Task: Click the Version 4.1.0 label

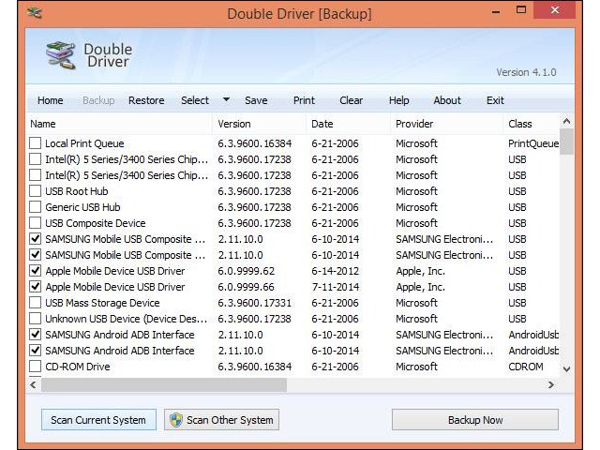Action: click(x=526, y=72)
